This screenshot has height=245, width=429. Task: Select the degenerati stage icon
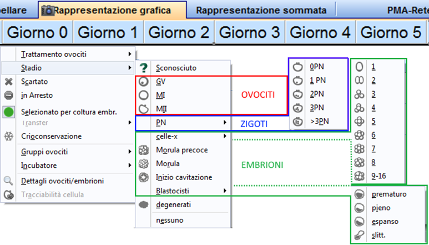pos(144,204)
